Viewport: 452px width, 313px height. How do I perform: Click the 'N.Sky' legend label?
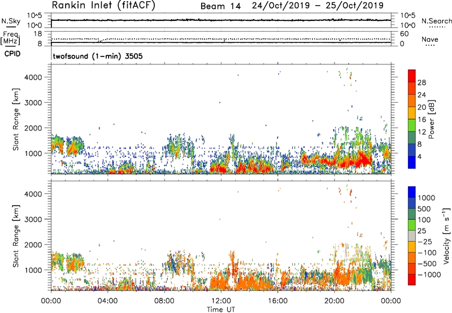(11, 21)
